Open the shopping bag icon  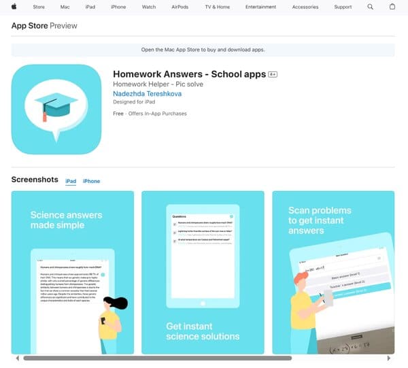pos(392,7)
